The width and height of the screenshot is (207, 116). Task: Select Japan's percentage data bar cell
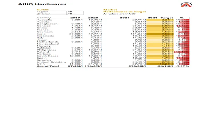182,40
